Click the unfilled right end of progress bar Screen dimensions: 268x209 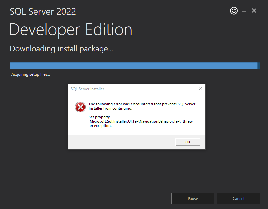click(259, 66)
